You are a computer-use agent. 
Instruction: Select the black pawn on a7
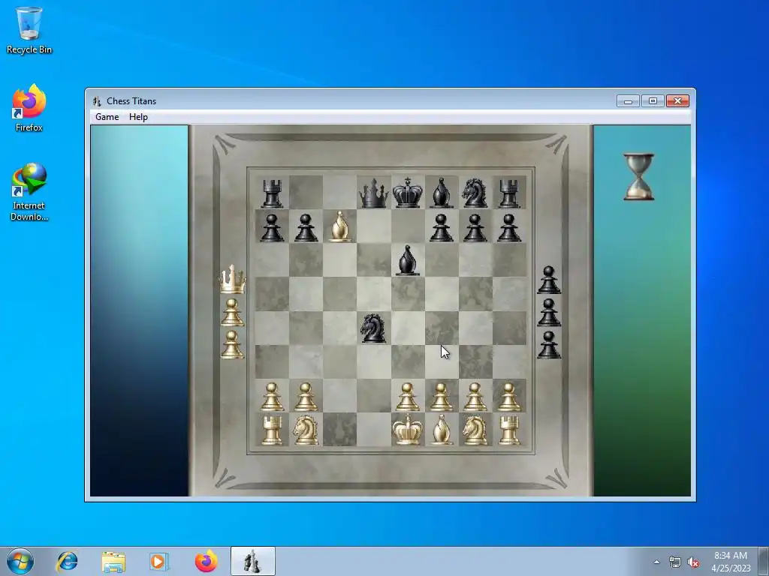[272, 228]
